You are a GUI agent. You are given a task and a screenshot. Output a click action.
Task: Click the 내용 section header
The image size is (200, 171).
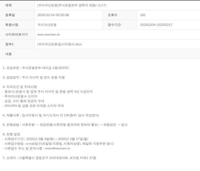[x=8, y=54]
